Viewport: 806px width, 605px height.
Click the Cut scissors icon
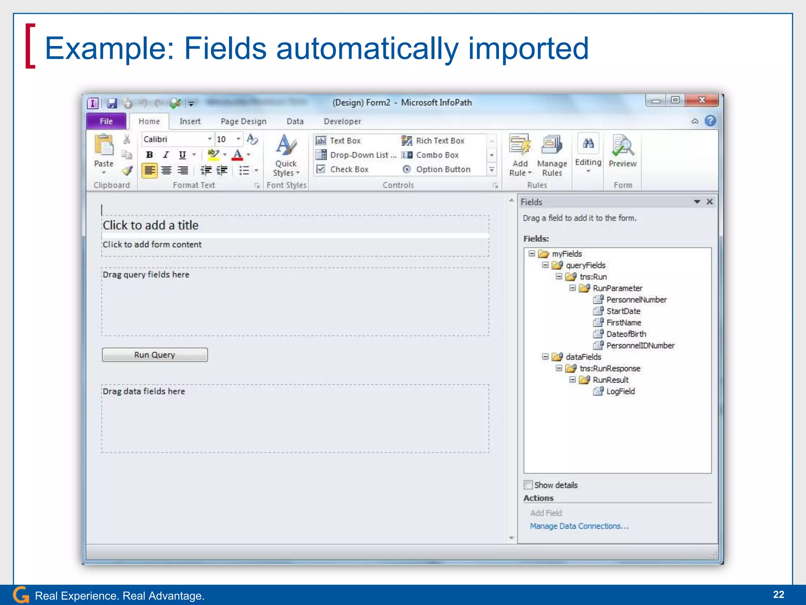127,139
